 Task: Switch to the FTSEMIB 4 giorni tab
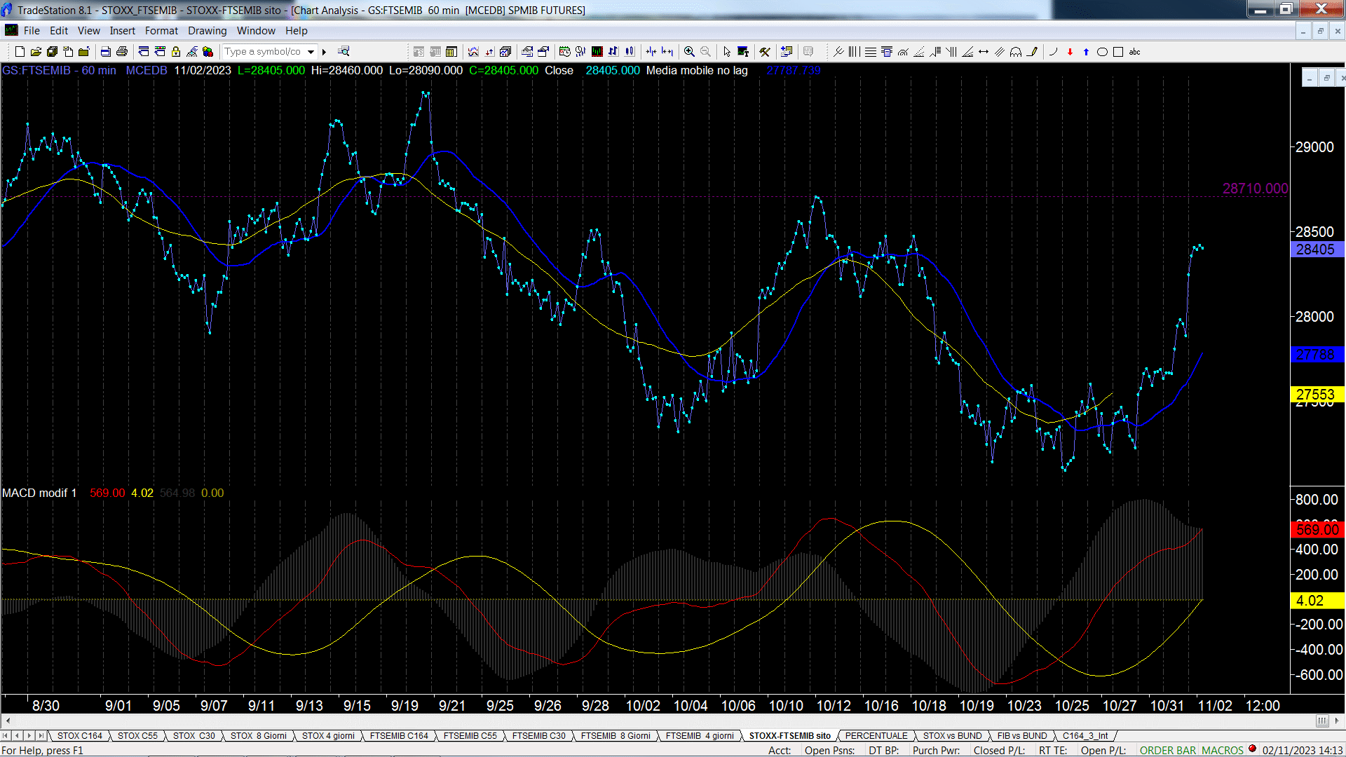[700, 736]
